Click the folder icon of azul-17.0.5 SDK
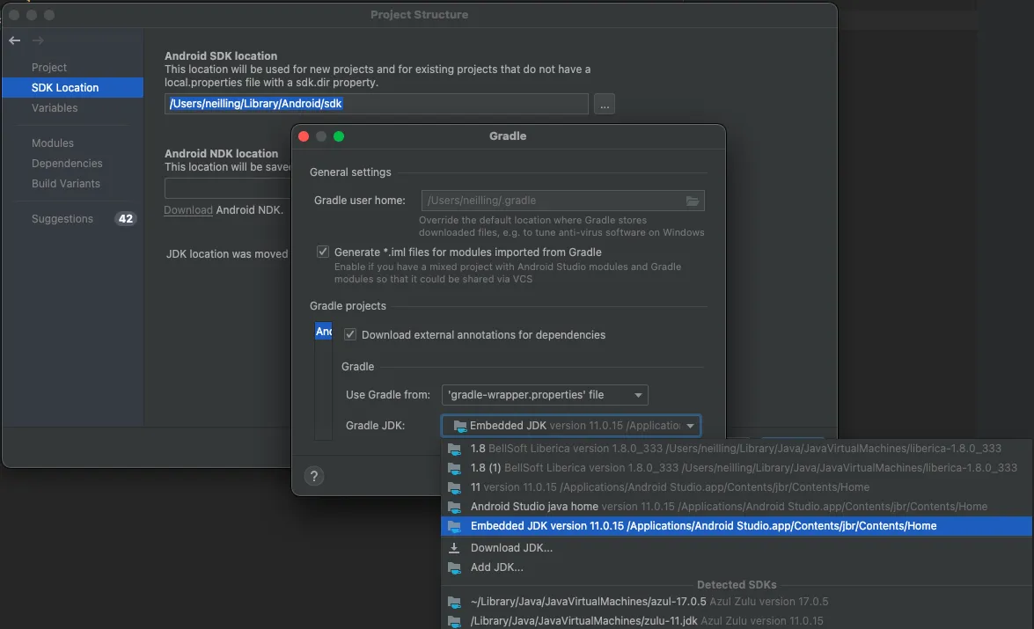 454,602
